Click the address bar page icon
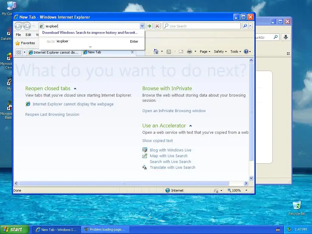 coord(42,26)
